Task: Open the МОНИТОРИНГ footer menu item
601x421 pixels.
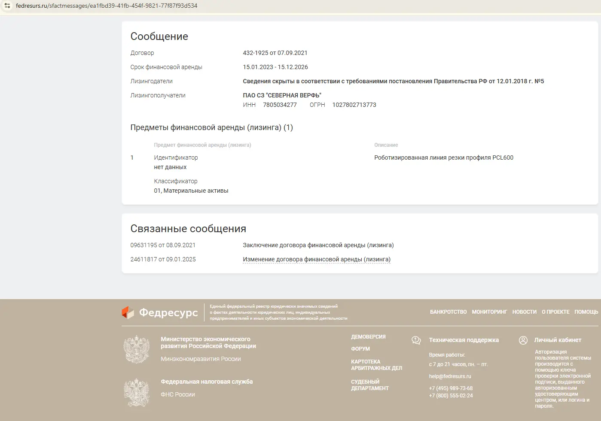Action: click(490, 312)
